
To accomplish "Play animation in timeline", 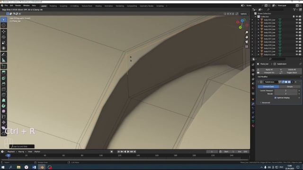I will (128, 152).
